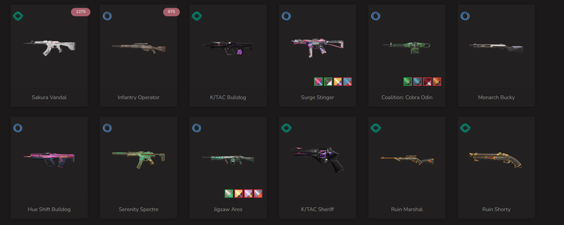The height and width of the screenshot is (225, 564).
Task: Select the yellow and purple Surge Stinger variant
Action: point(338,82)
